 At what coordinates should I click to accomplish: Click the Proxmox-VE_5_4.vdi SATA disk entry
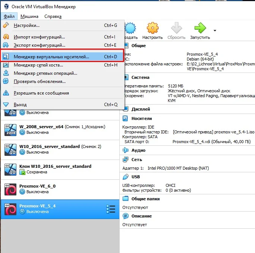point(212,142)
